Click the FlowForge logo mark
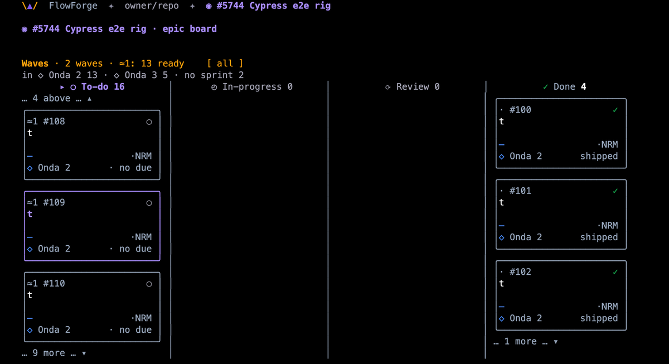This screenshot has height=364, width=669. coord(30,6)
